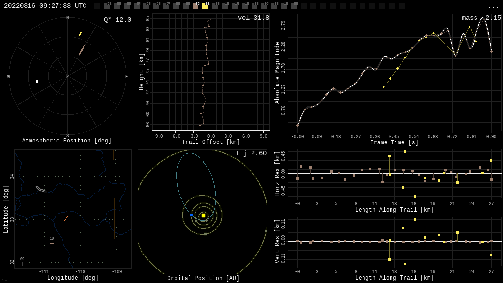Toggle station 02 box in top bar
Screen dimensions: 503x283
point(117,6)
